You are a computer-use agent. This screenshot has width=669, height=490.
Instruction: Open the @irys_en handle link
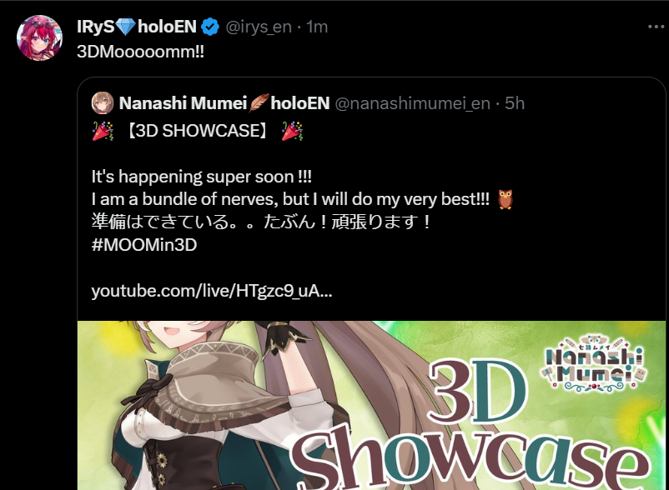[259, 27]
